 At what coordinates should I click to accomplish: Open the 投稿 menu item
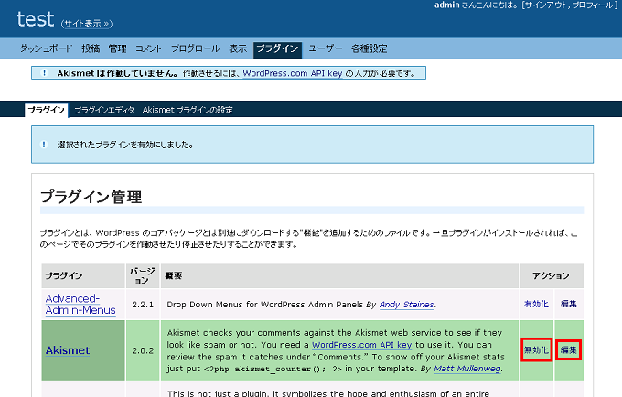tap(91, 48)
